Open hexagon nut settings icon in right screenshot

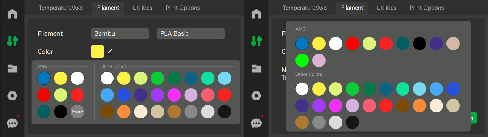[256, 96]
